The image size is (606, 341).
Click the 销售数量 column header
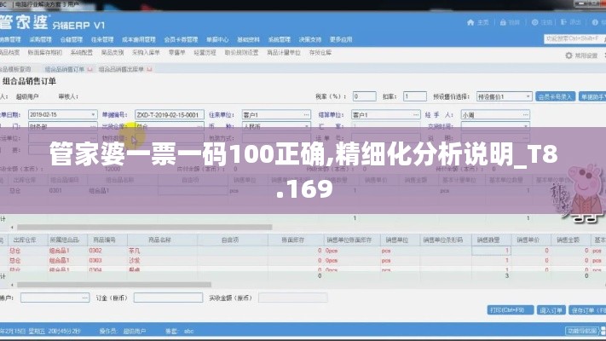[x=488, y=240]
